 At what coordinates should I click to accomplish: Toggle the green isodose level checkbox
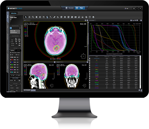point(11,64)
